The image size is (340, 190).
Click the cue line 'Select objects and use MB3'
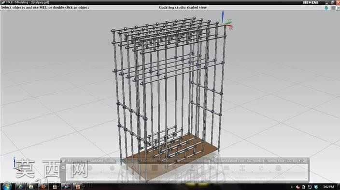coord(45,8)
